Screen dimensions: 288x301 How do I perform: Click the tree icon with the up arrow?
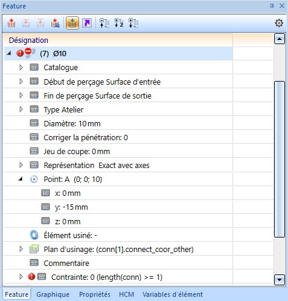[x=104, y=23]
